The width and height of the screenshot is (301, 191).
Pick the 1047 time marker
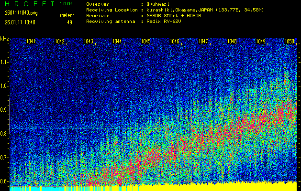(x=203, y=42)
